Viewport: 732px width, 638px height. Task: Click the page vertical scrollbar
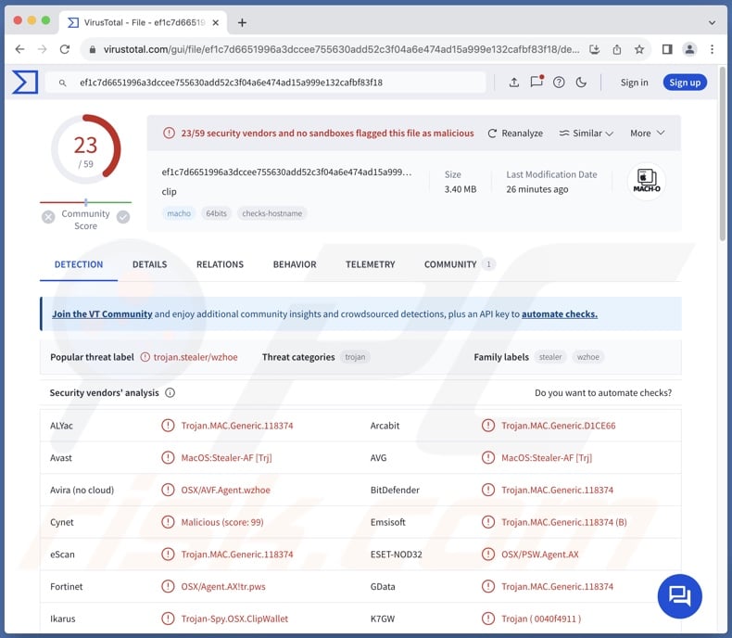[723, 154]
